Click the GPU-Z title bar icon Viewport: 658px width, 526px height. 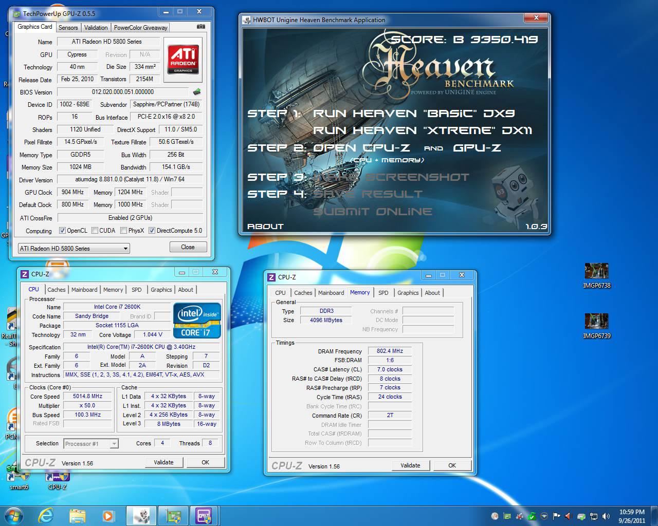[x=16, y=13]
